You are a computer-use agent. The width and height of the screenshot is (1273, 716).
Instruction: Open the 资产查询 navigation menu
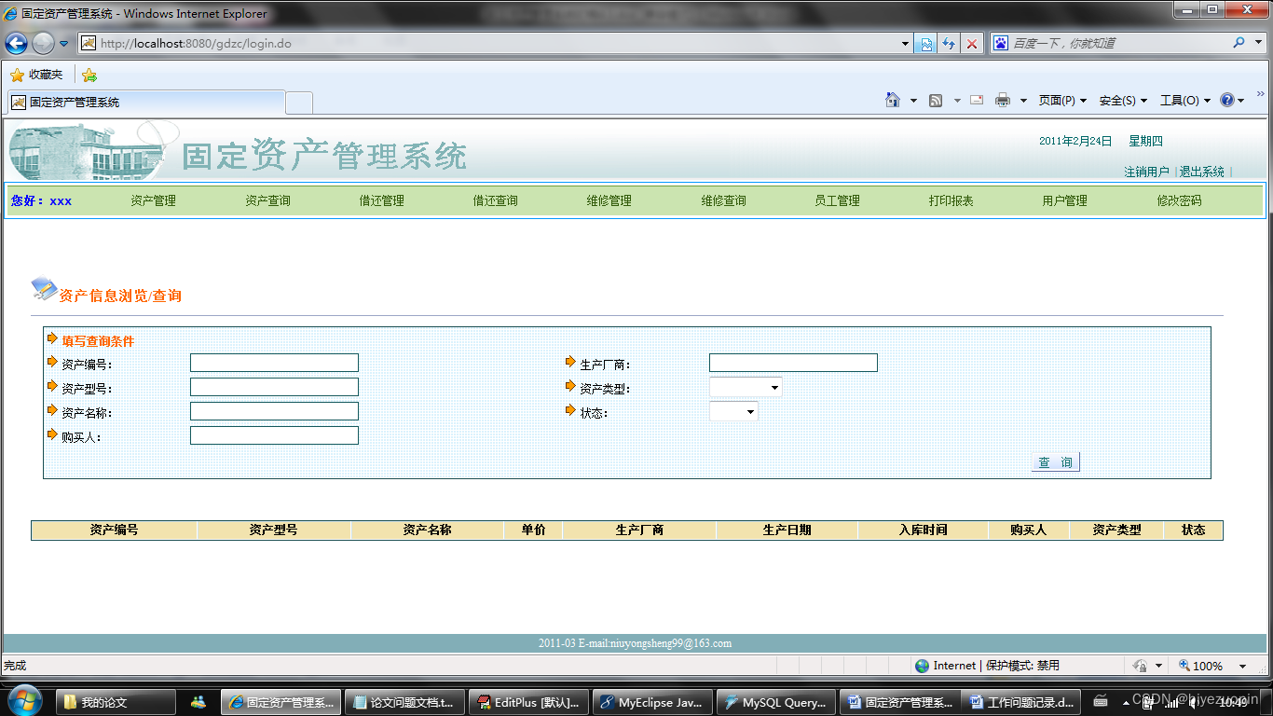267,200
